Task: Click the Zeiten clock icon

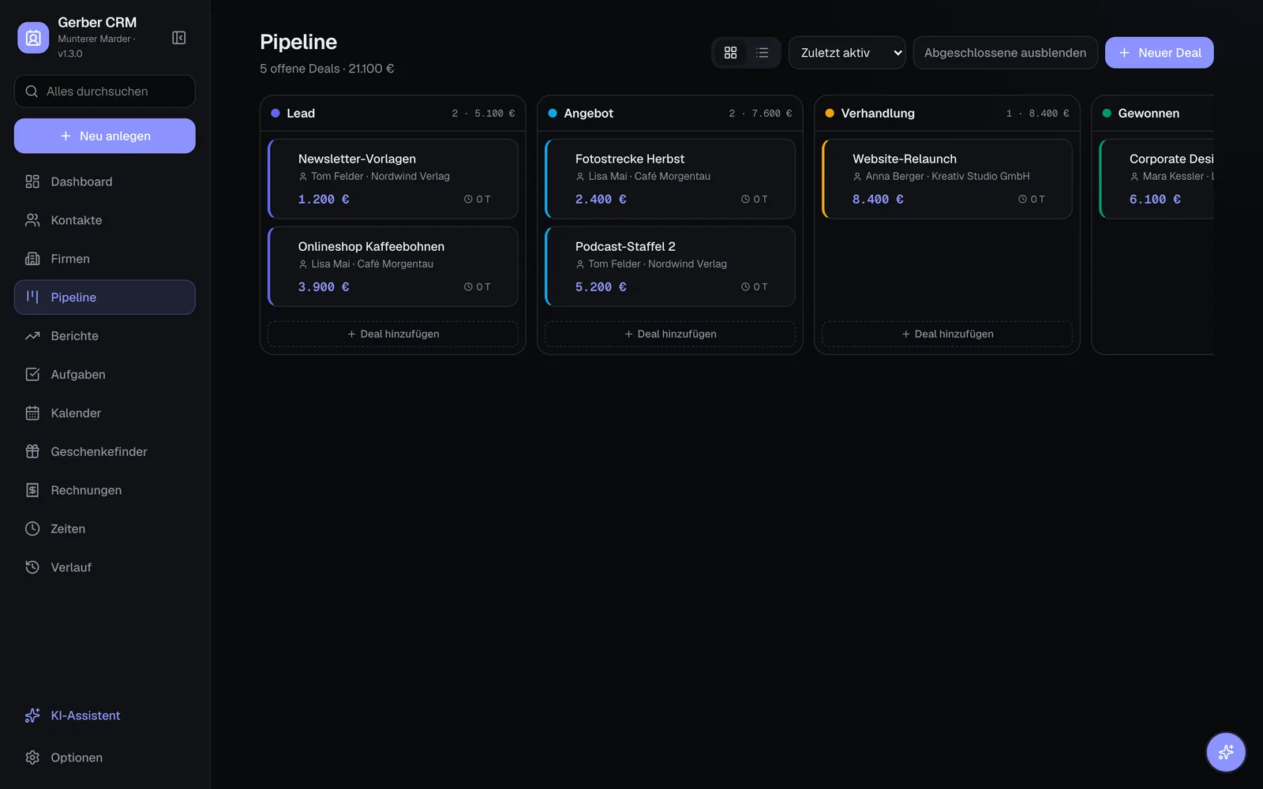Action: 32,529
